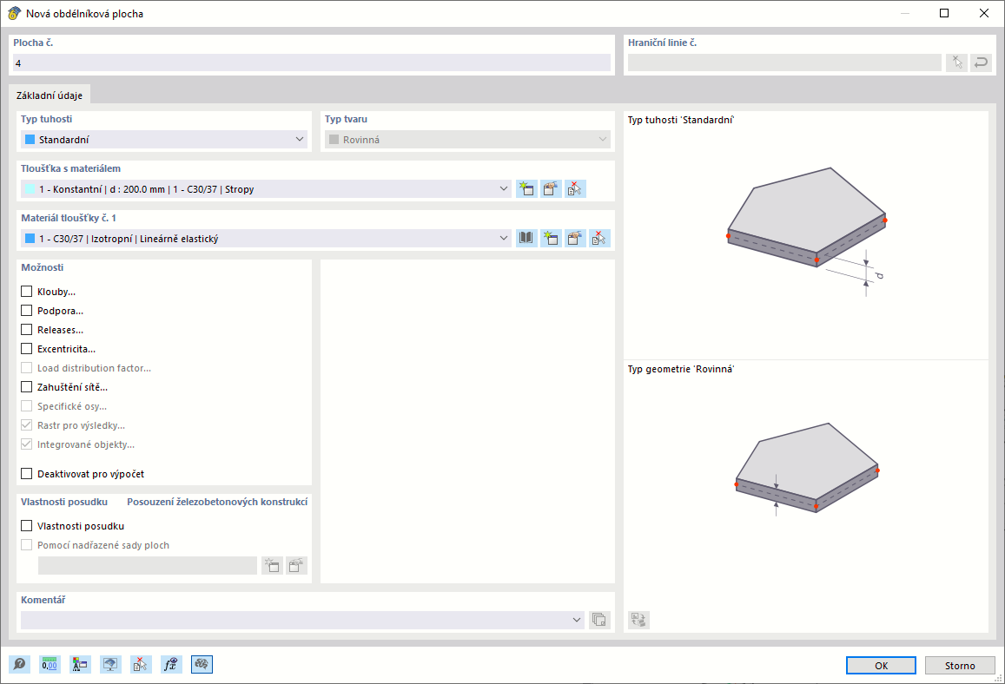Click the blue Standardní stiffness color swatch
Image resolution: width=1005 pixels, height=684 pixels.
[30, 140]
